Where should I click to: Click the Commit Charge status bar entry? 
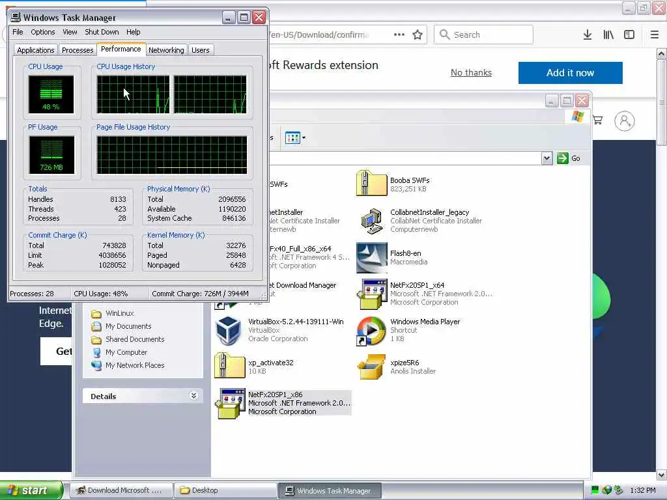(x=200, y=294)
